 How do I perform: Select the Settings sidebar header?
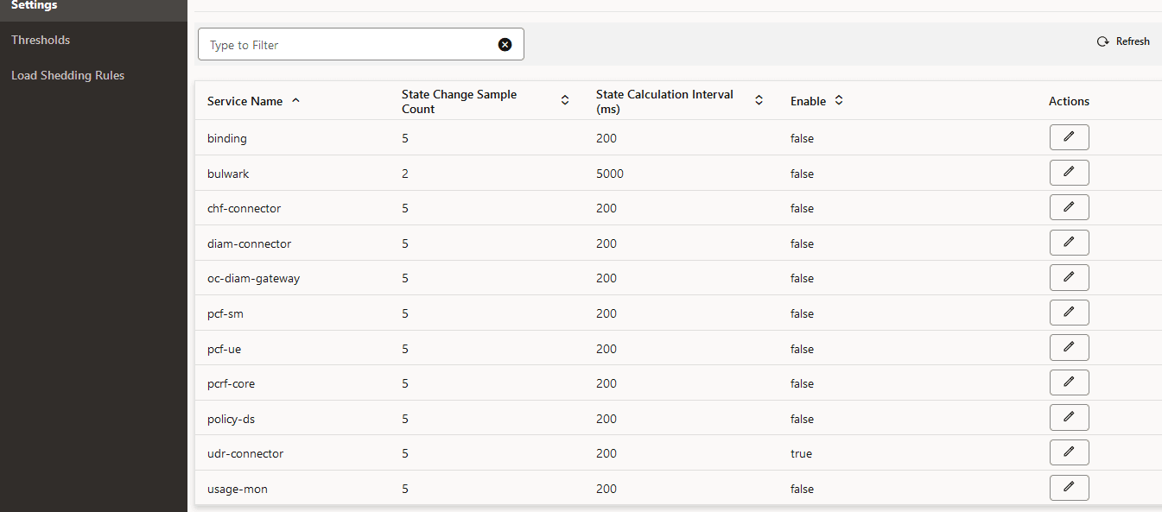tap(32, 5)
